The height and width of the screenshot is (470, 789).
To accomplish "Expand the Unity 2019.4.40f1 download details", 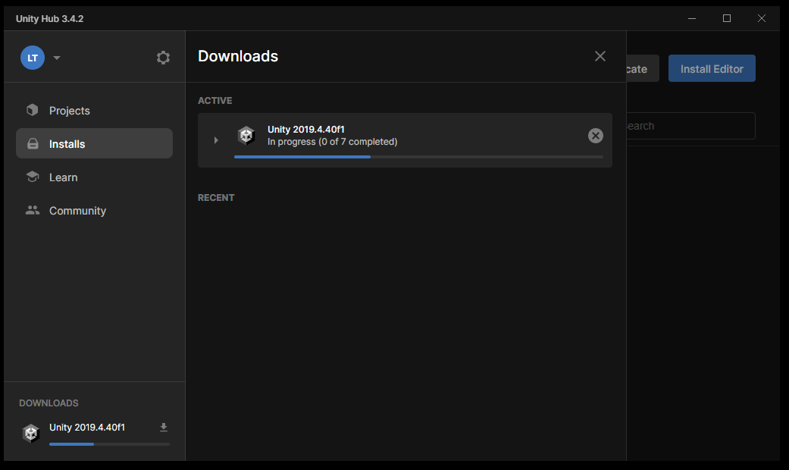I will tap(216, 140).
